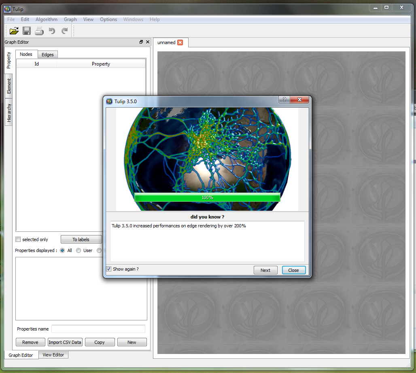Toggle the 'selected only' checkbox

tap(18, 239)
